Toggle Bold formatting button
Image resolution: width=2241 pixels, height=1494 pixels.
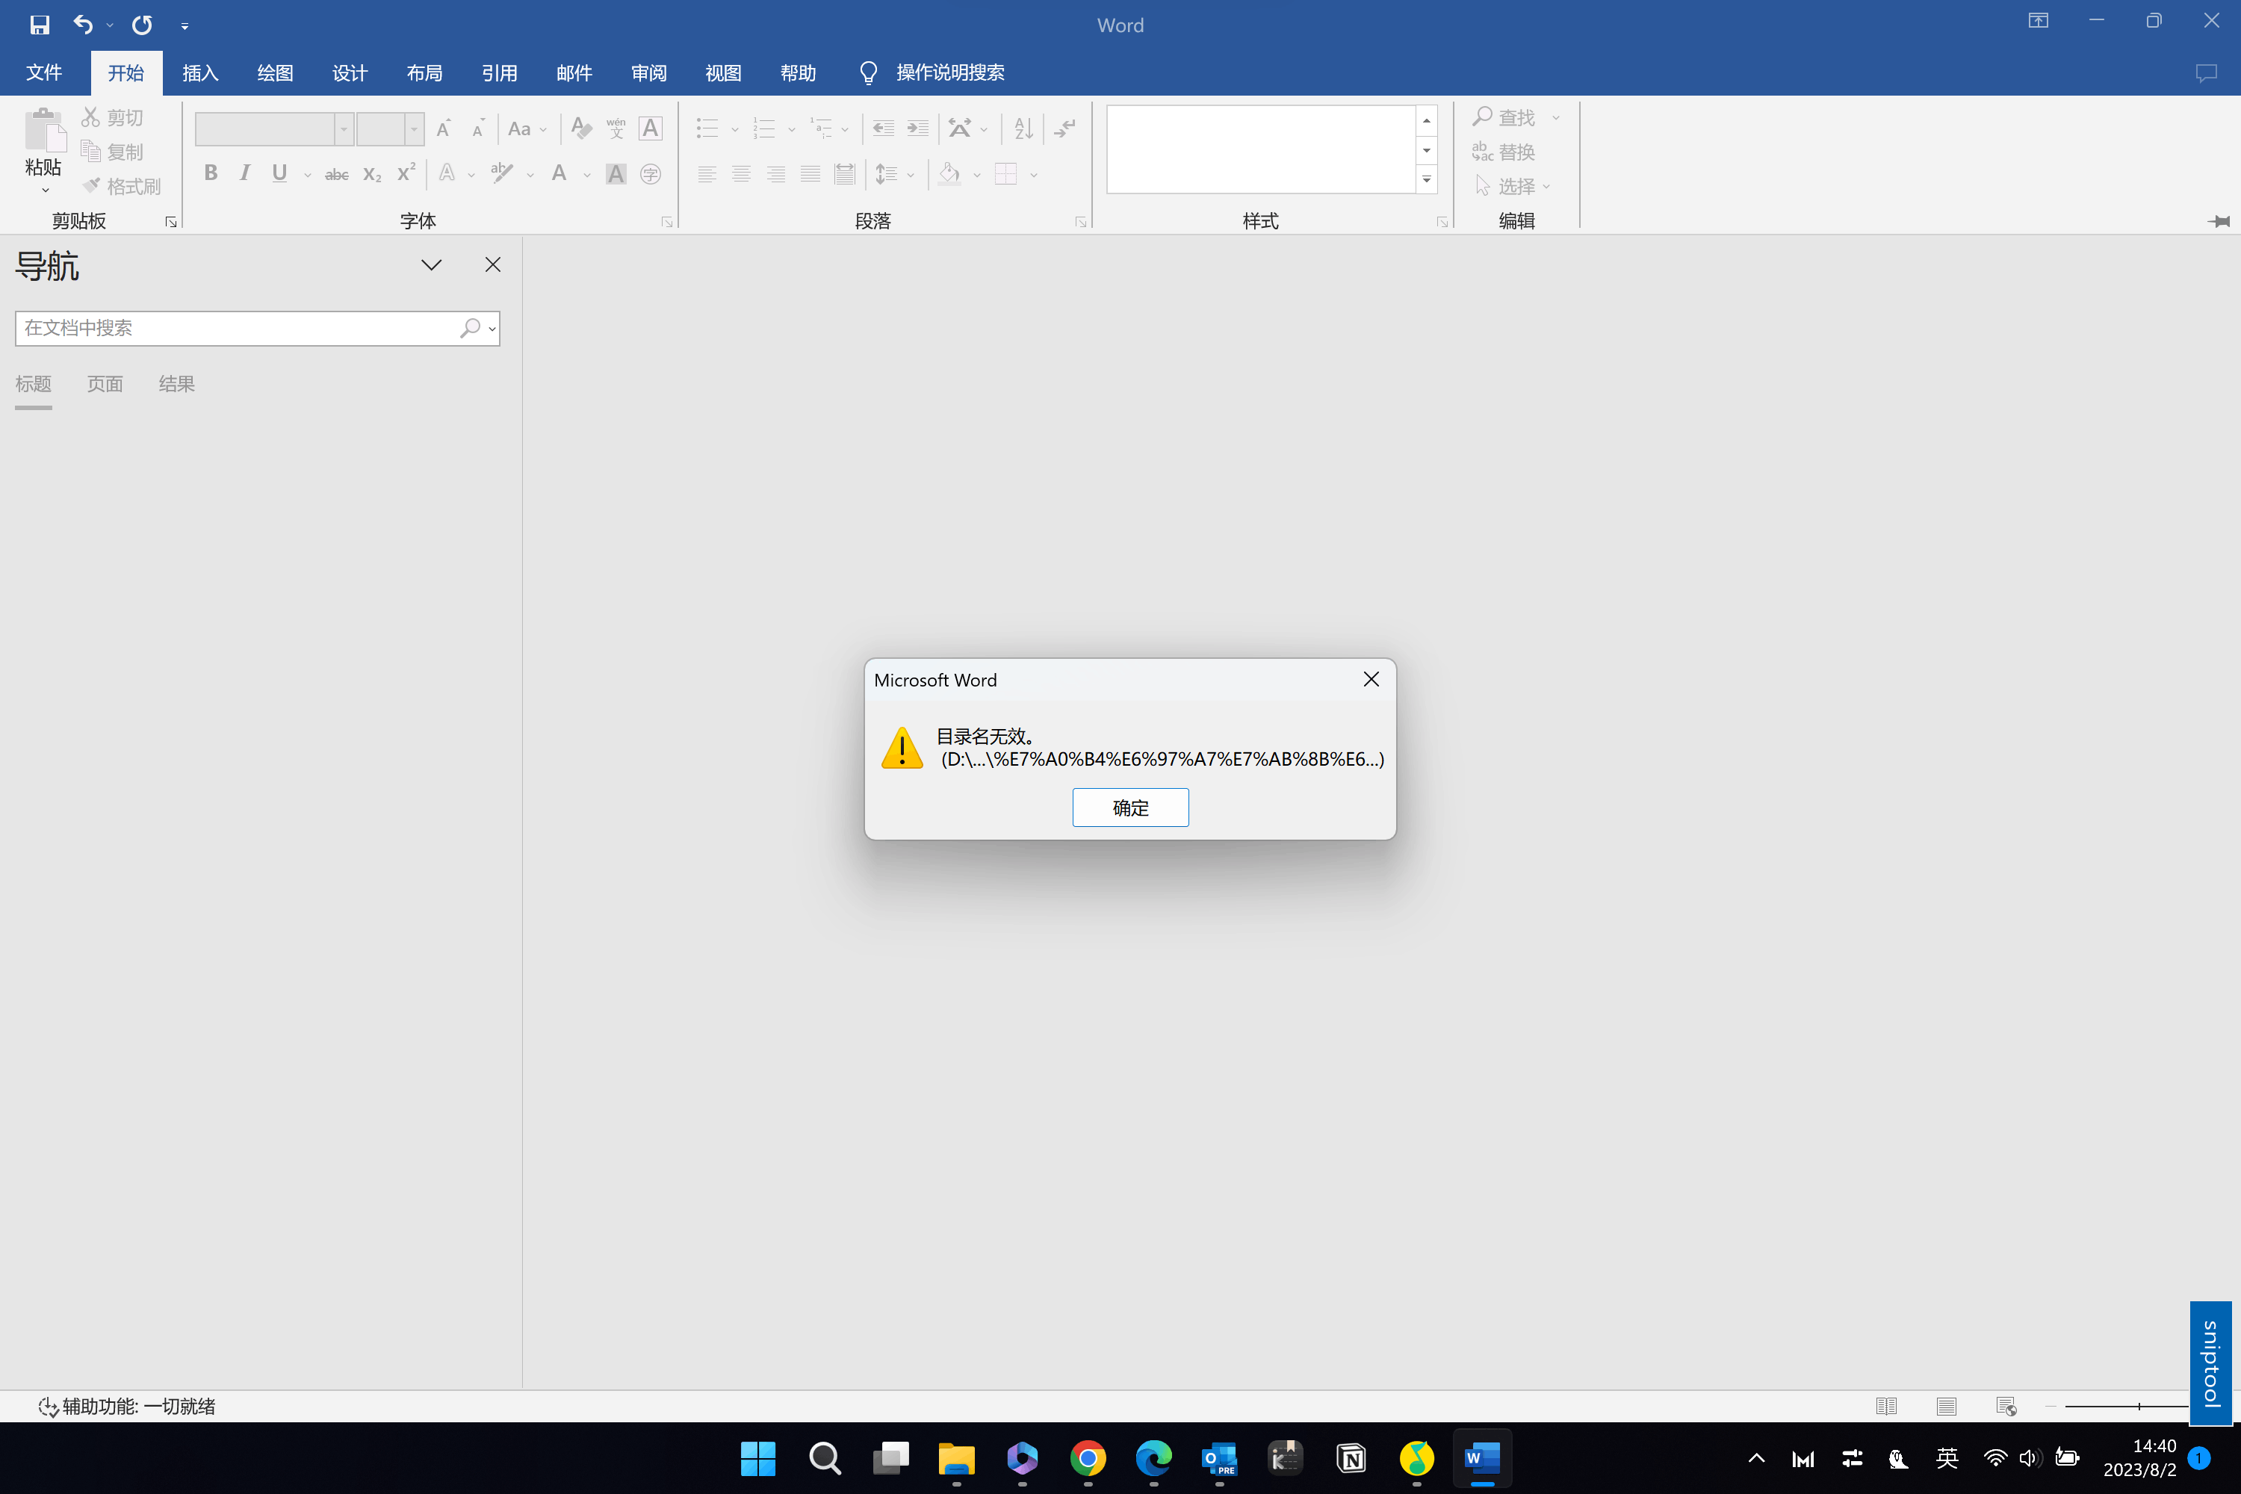pos(211,173)
